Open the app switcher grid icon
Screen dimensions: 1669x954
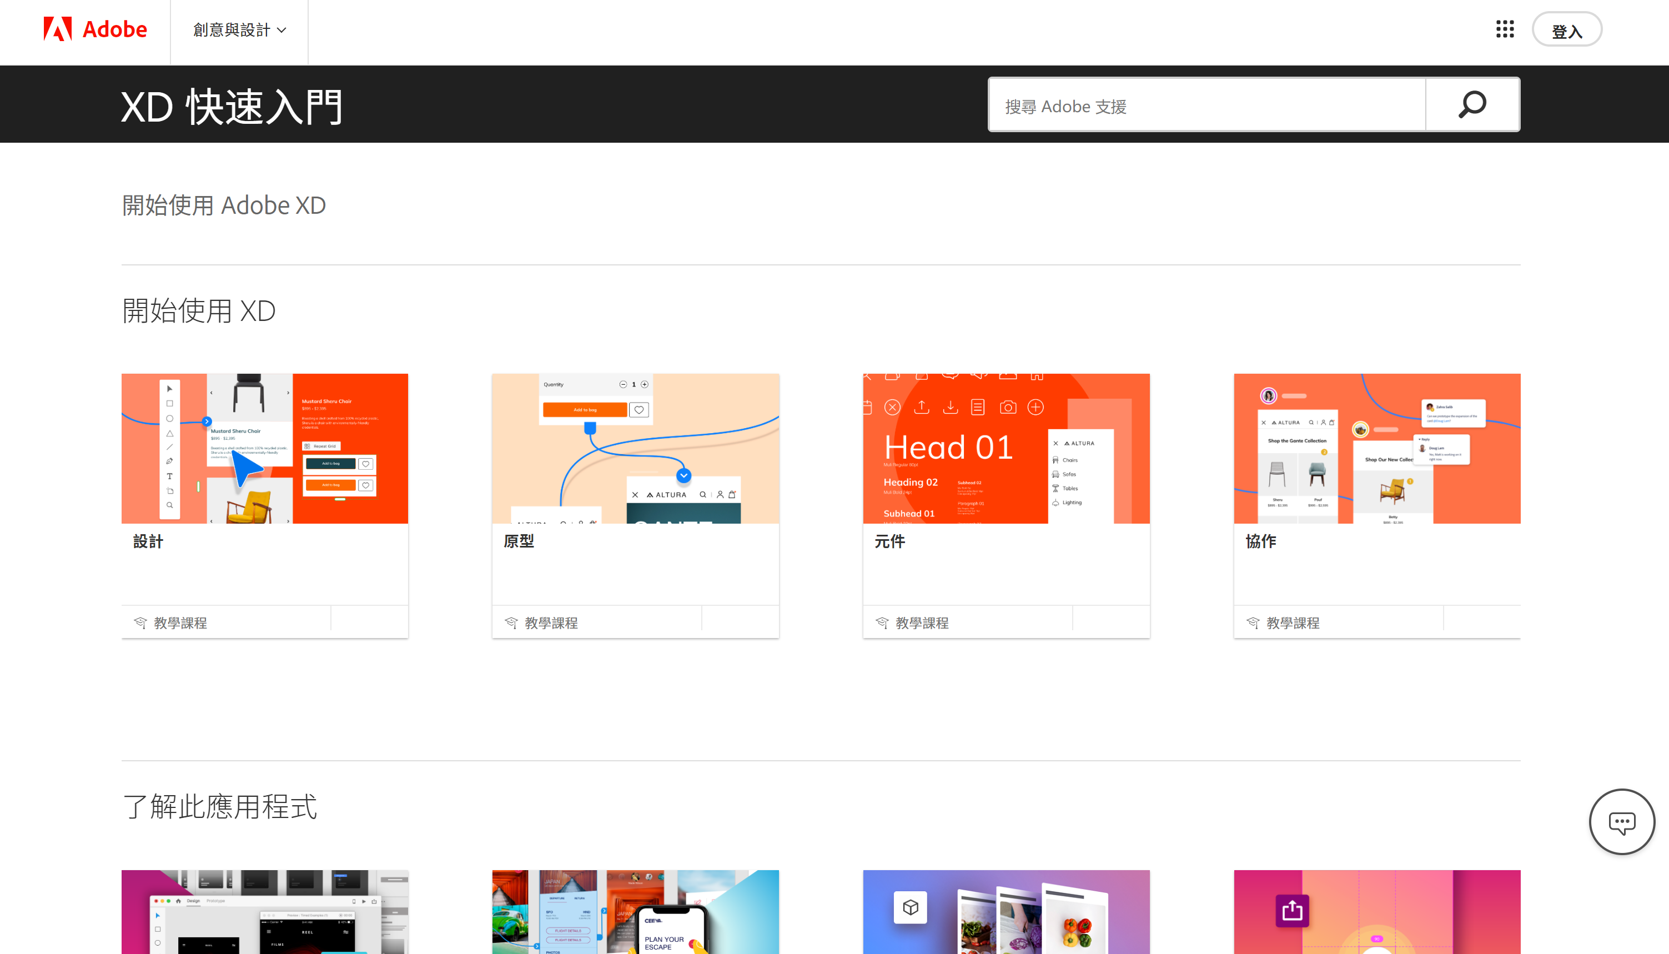point(1505,29)
